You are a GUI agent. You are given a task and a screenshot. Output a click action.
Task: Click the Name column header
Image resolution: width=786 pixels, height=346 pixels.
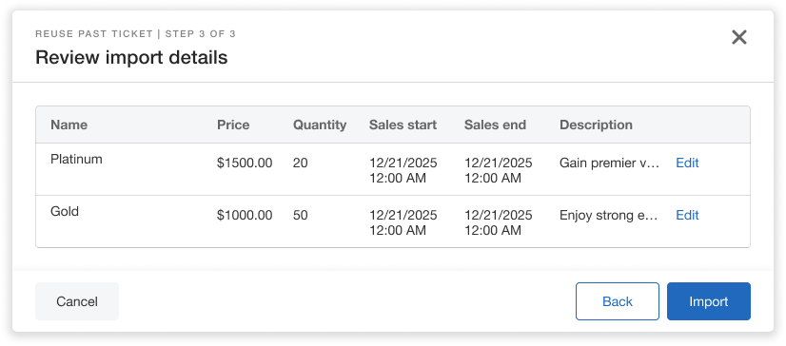pyautogui.click(x=69, y=125)
